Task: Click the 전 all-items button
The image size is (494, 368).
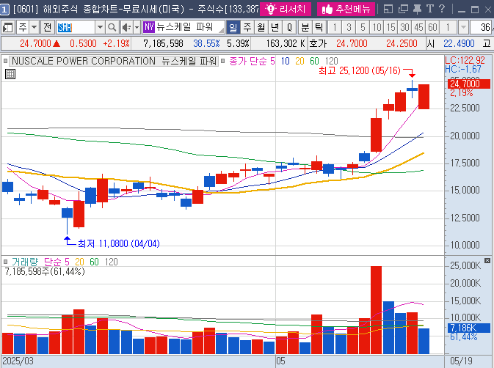Action: pyautogui.click(x=47, y=28)
